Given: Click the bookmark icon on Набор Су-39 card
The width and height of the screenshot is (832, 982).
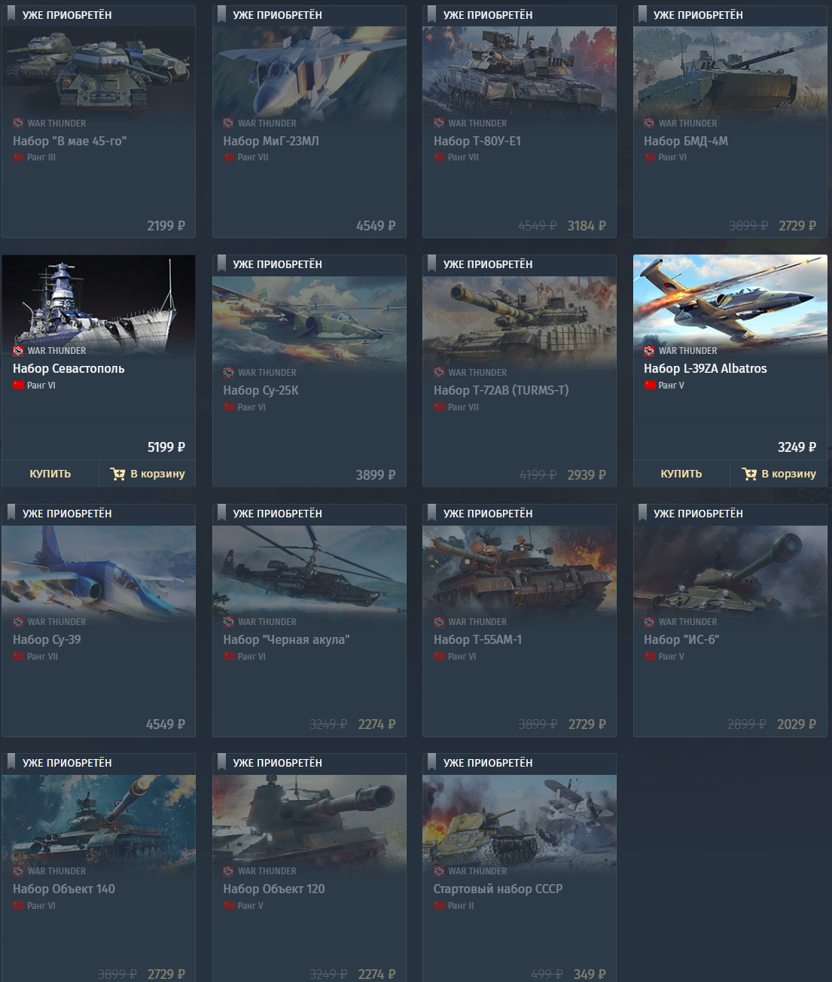Looking at the screenshot, I should click(11, 513).
